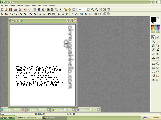Select the Magic Wand tool

153,42
